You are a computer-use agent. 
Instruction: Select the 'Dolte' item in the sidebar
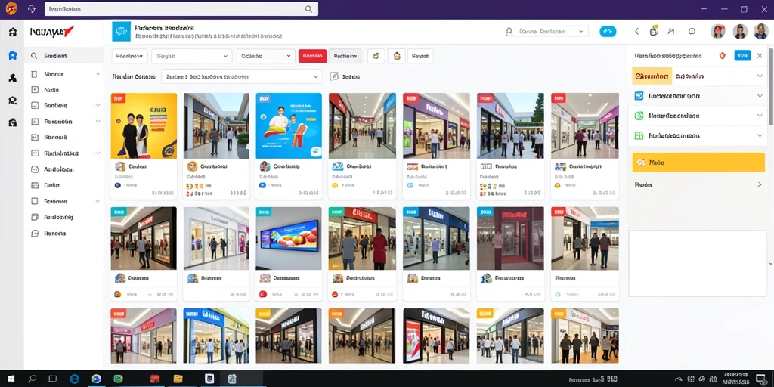[63, 186]
